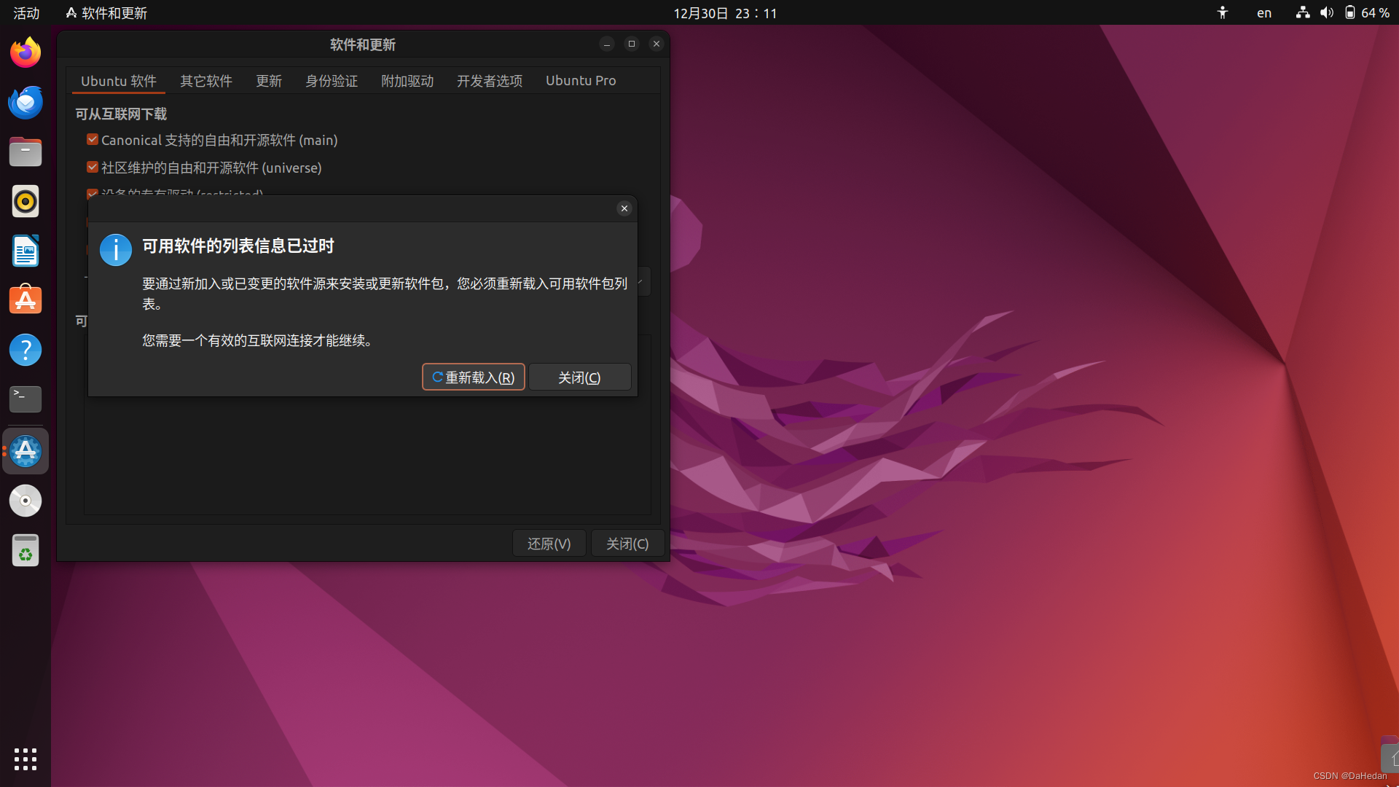Open the 附加驱动 tab
Image resolution: width=1399 pixels, height=787 pixels.
click(x=407, y=81)
